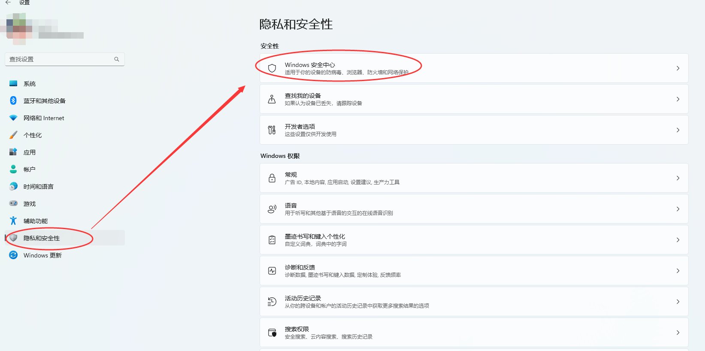Screen dimensions: 705x351
Task: Open 查找我的设备 settings entry
Action: [x=474, y=99]
